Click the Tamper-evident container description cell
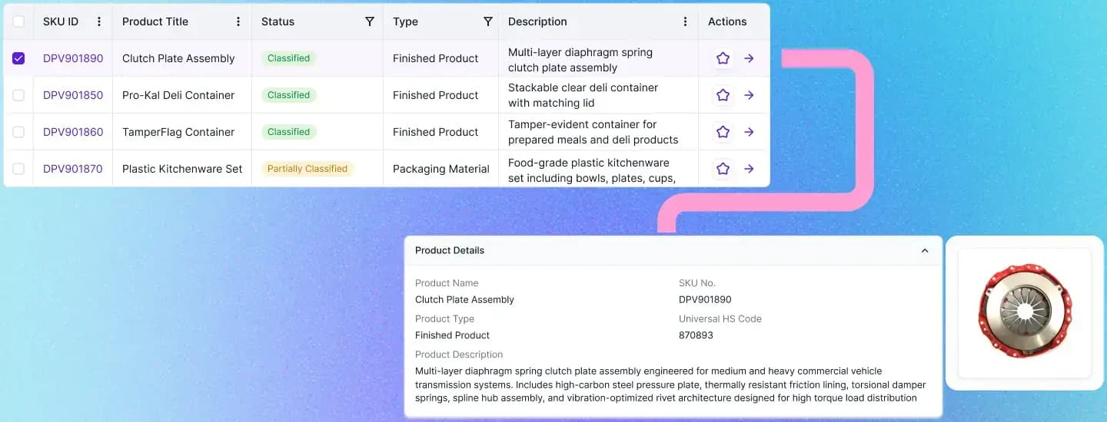The image size is (1107, 422). 593,132
